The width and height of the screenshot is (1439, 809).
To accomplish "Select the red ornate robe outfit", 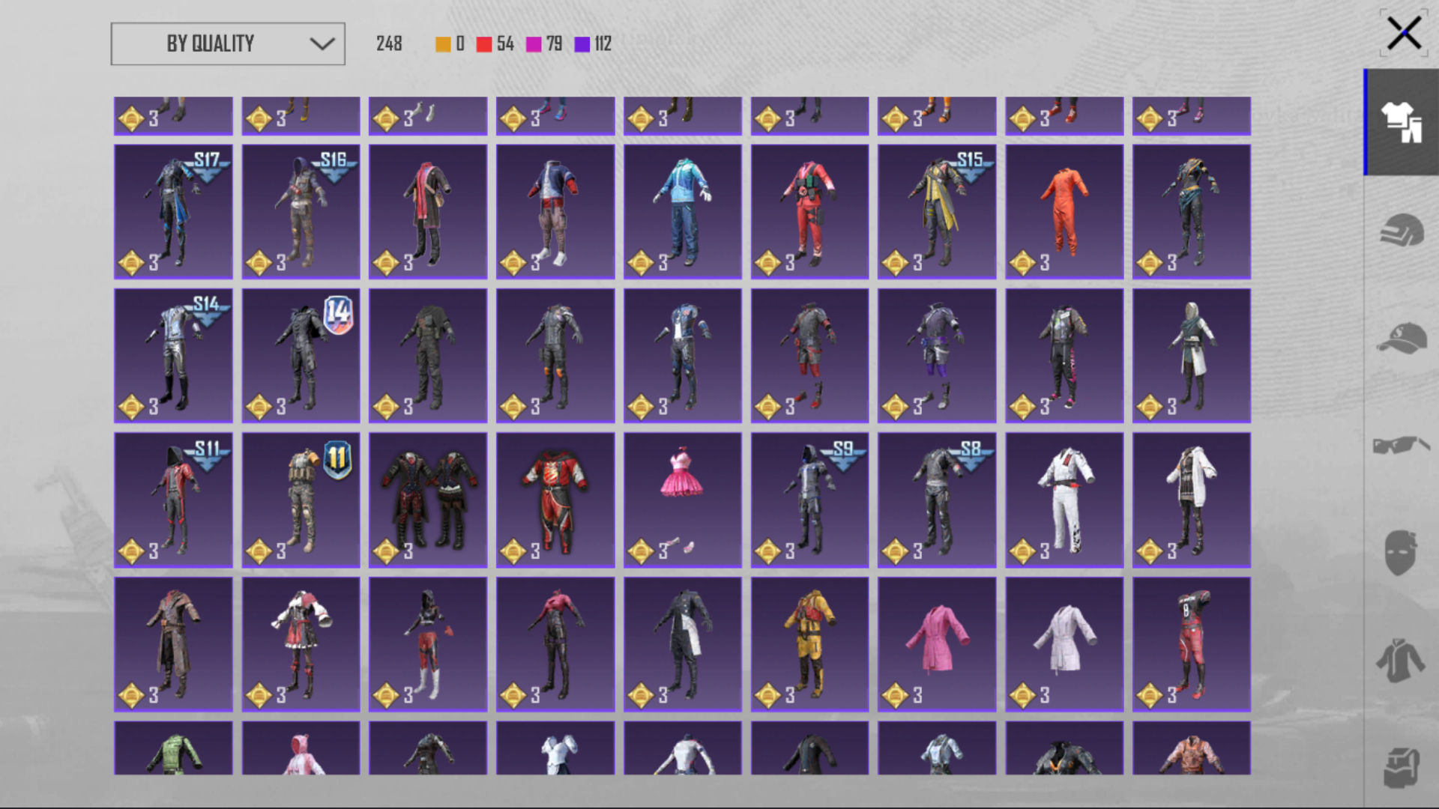I will (555, 500).
